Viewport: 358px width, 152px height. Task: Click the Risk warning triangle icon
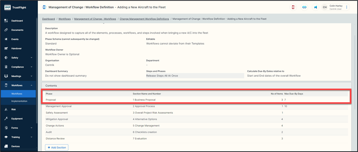(x=6, y=110)
